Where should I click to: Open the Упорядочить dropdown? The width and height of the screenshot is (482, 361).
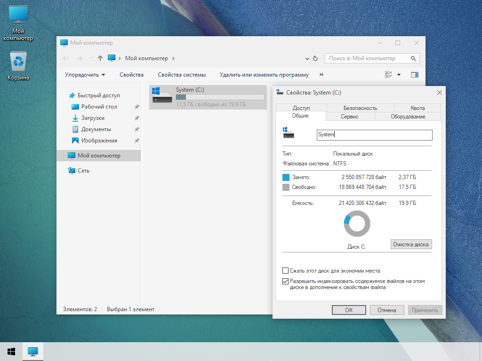(x=85, y=74)
